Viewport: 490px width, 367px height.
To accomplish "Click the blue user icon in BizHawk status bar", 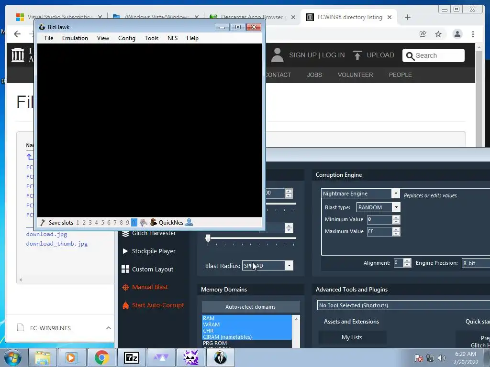I will coord(189,222).
